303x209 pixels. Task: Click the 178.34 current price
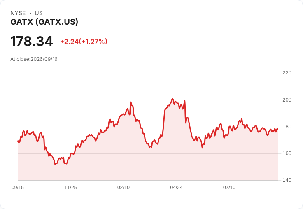[x=32, y=41]
